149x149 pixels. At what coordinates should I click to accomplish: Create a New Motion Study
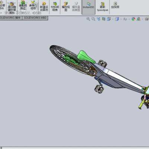pyautogui.click(x=44, y=7)
